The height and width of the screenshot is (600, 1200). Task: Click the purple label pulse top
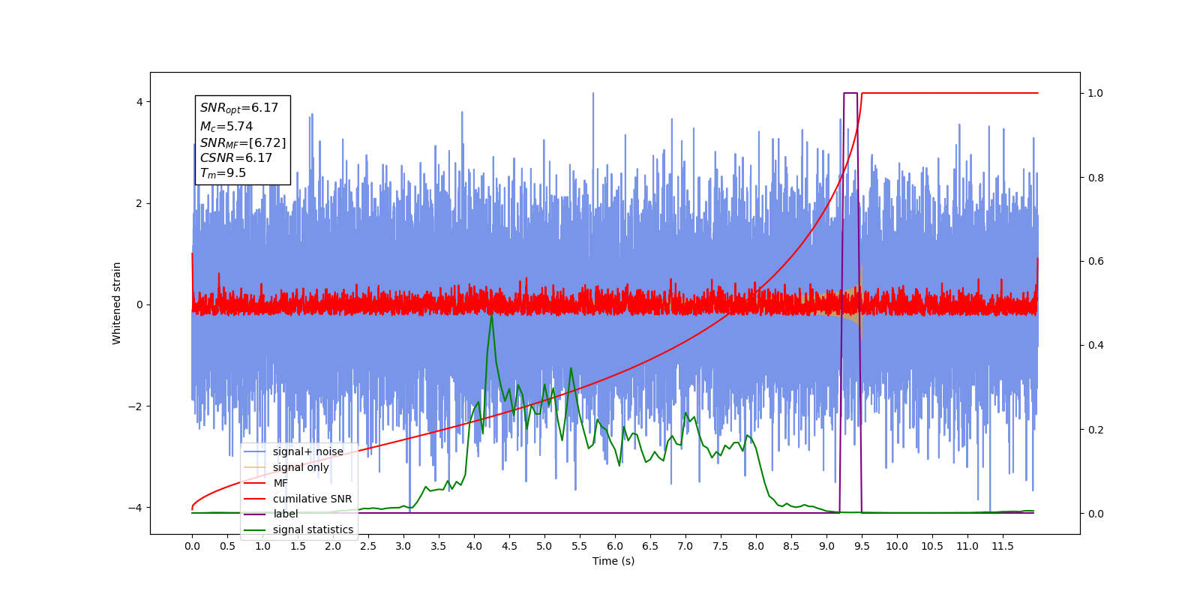[x=850, y=93]
